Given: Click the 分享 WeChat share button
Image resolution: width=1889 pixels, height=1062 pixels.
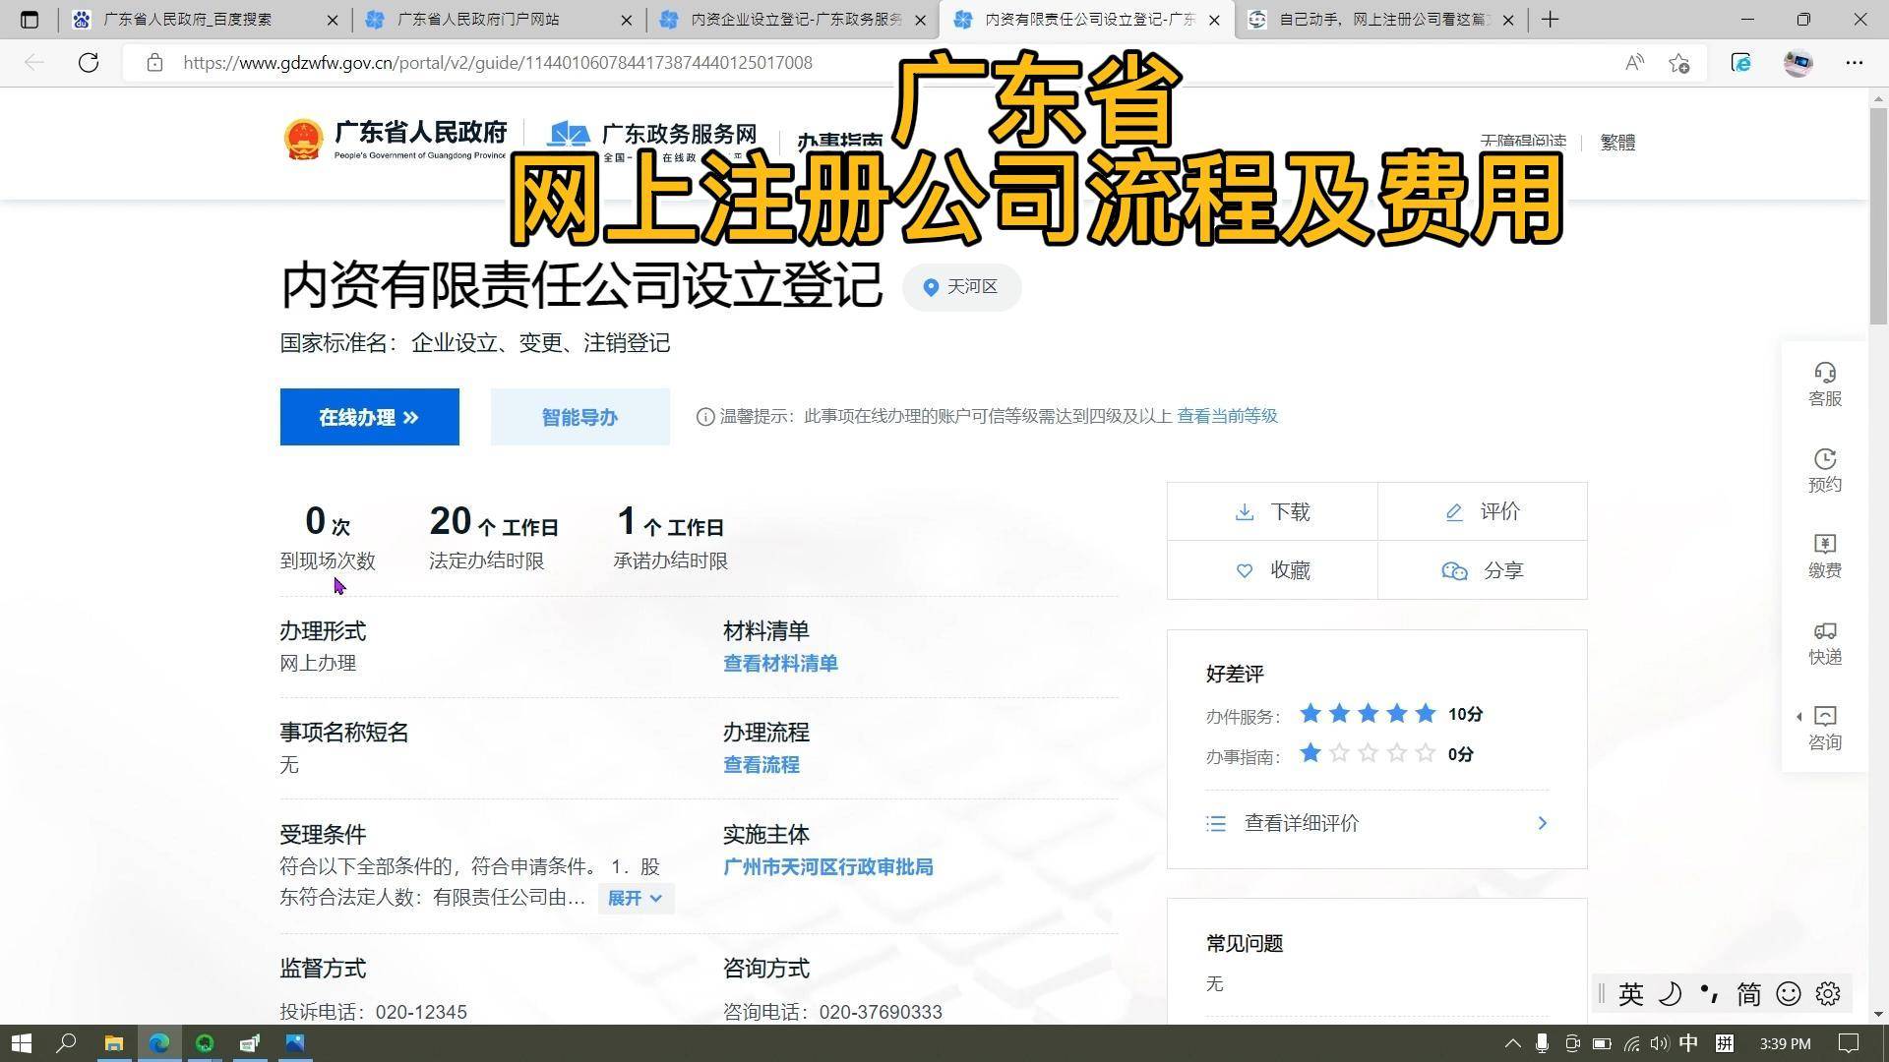Looking at the screenshot, I should [x=1483, y=570].
